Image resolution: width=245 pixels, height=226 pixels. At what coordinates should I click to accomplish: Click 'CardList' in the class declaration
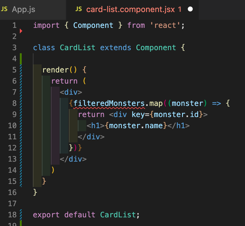[78, 48]
